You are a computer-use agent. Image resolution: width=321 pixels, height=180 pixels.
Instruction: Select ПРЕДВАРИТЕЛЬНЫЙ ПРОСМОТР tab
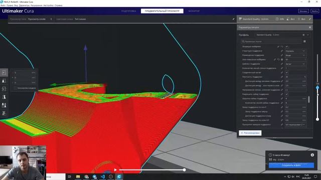[x=162, y=11]
